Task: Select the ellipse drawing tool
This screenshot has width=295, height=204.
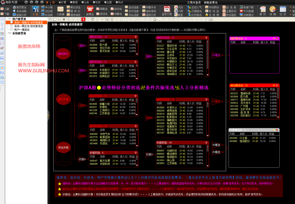Action: tap(131, 20)
